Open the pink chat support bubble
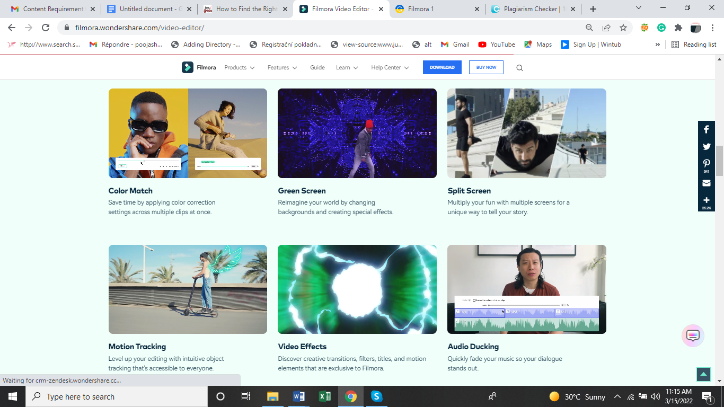The width and height of the screenshot is (724, 407). [x=693, y=335]
